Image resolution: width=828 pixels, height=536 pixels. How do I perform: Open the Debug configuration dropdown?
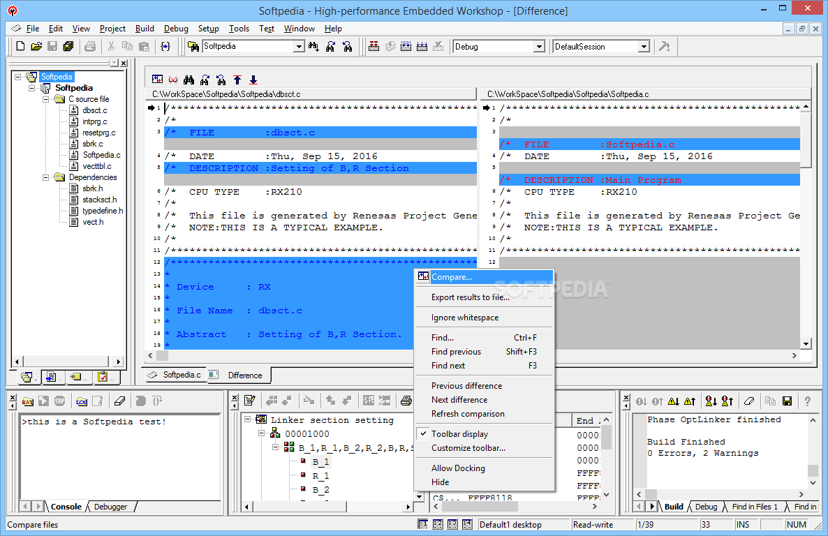[539, 47]
